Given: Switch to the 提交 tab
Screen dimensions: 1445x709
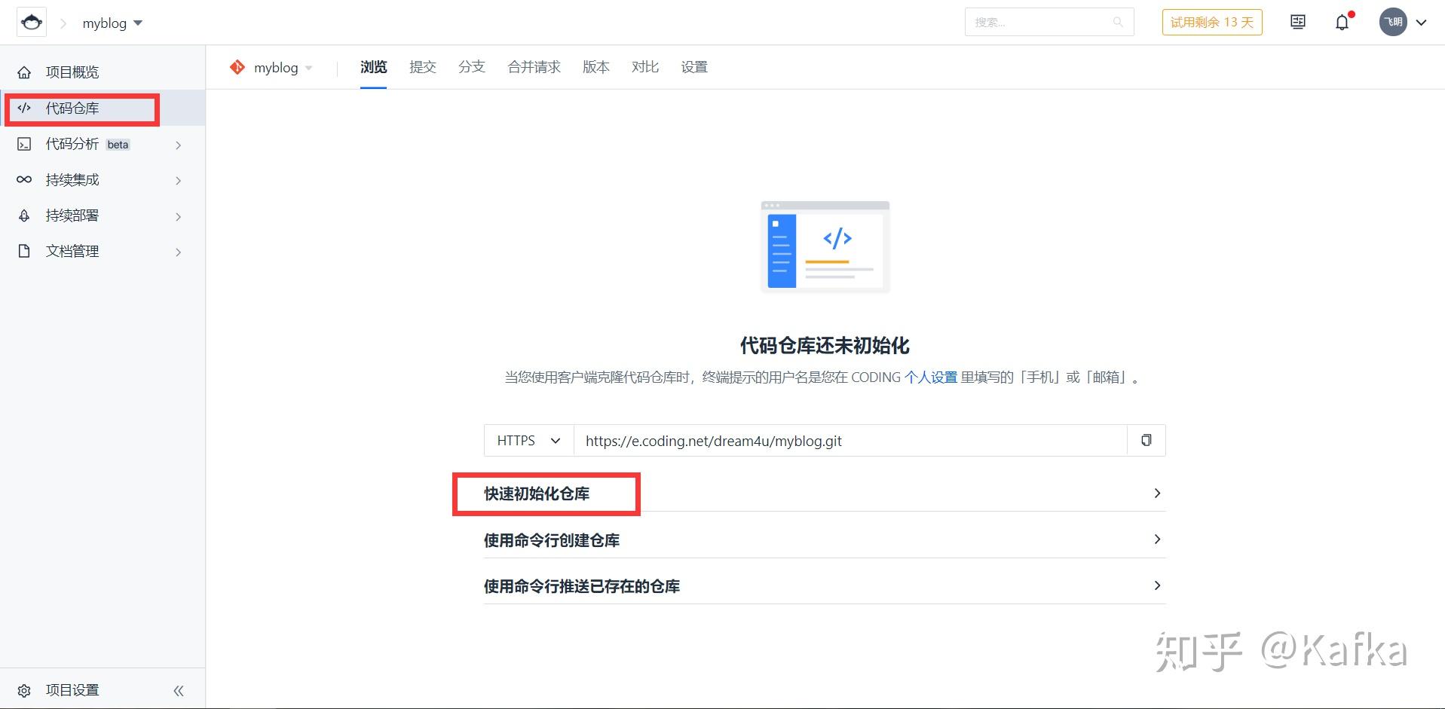Looking at the screenshot, I should [422, 67].
